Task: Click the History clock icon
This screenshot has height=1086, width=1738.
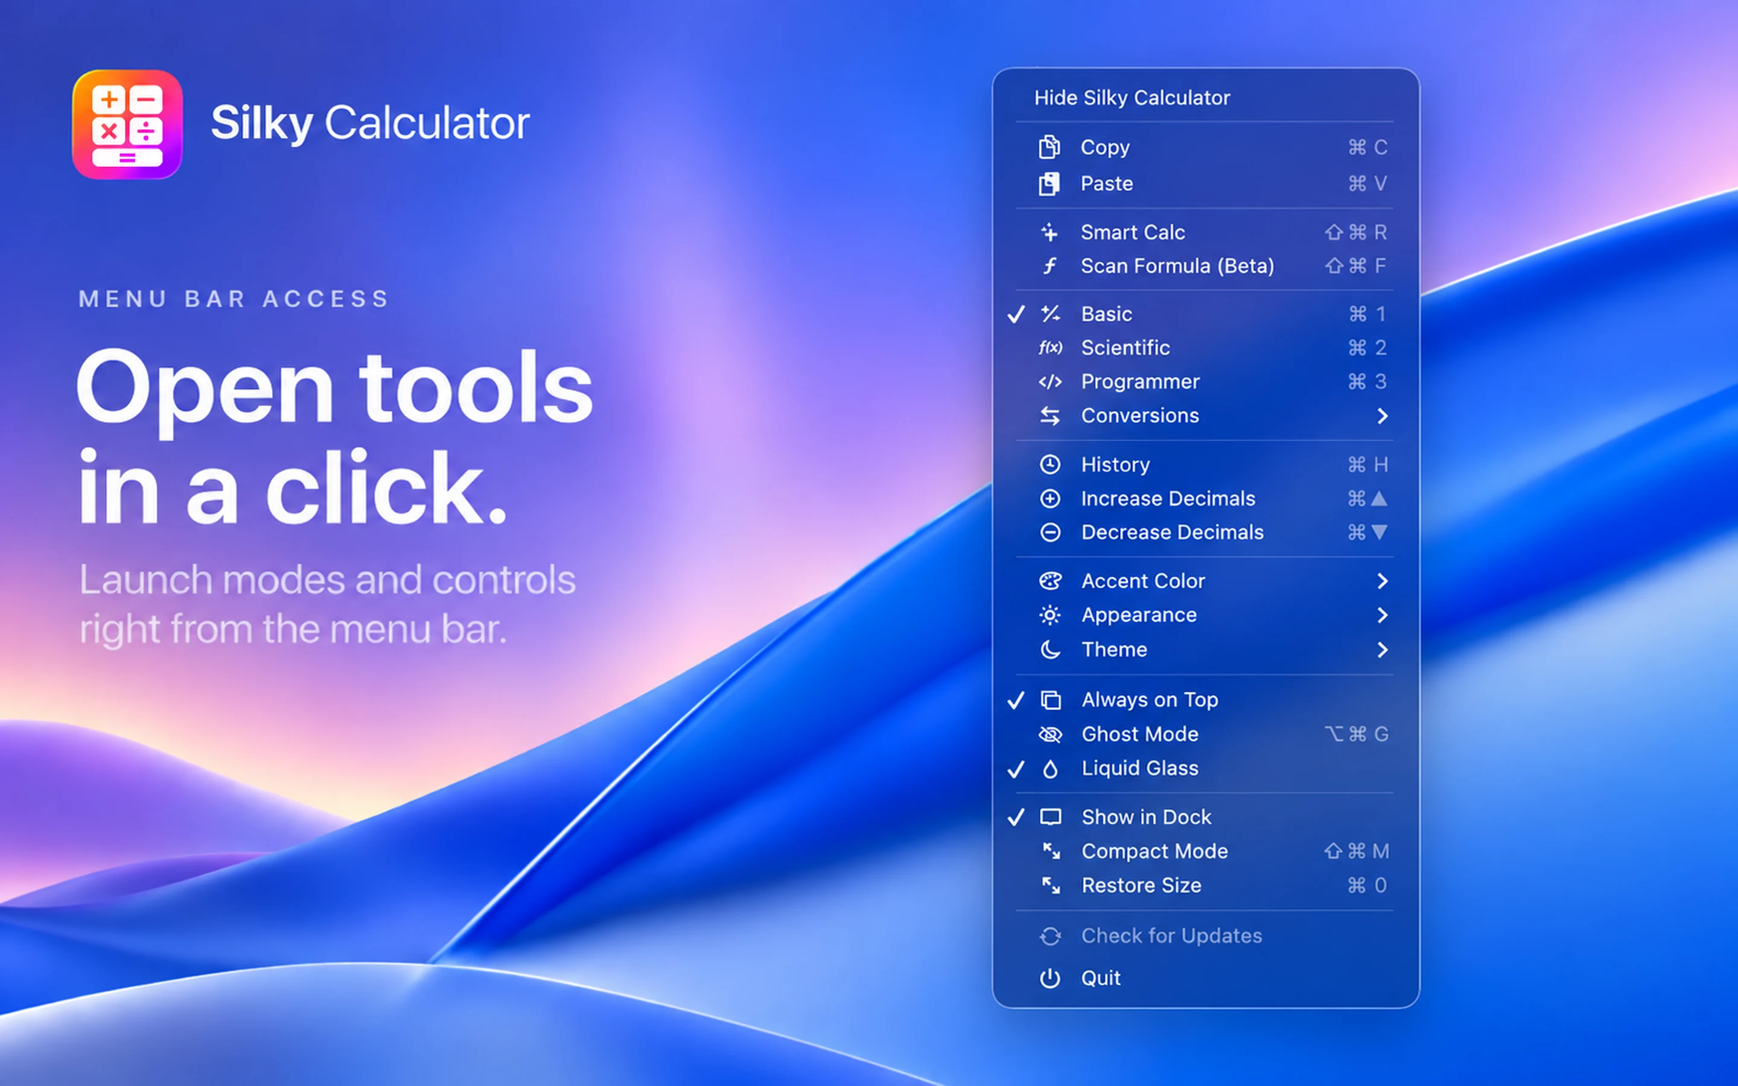Action: coord(1050,464)
